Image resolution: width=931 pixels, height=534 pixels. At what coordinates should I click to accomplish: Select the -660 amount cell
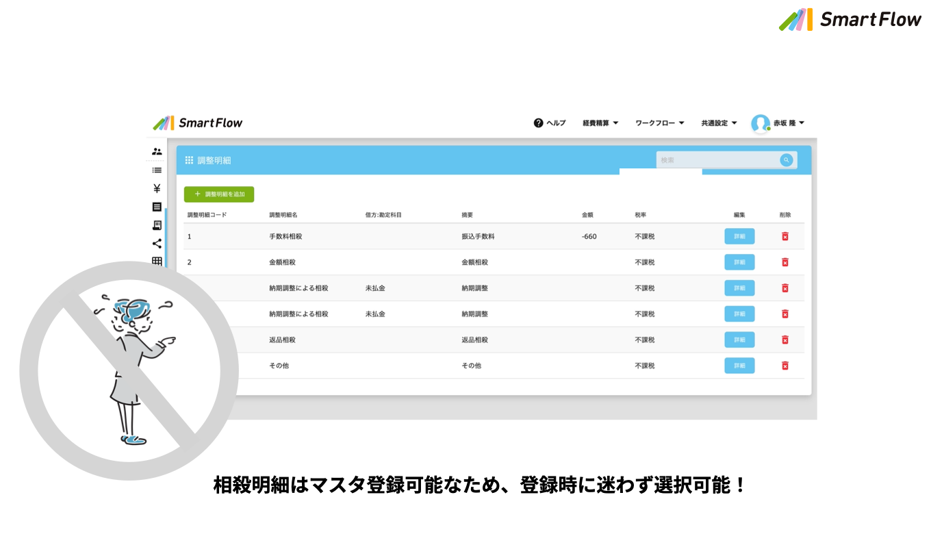tap(589, 236)
